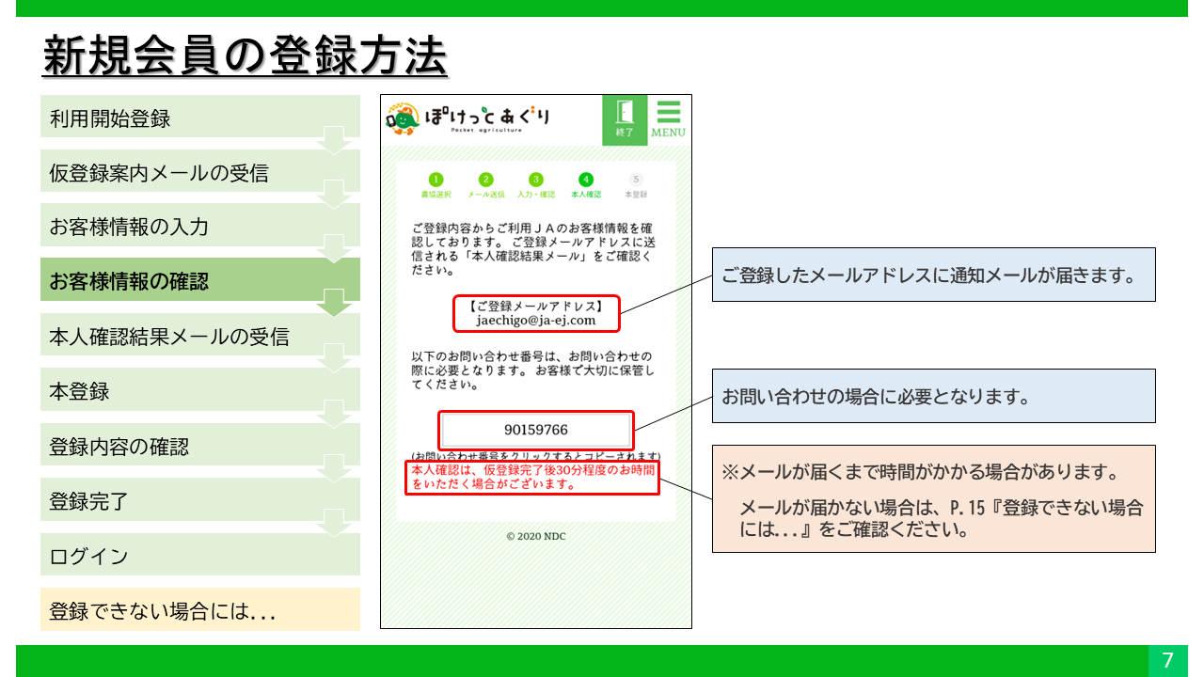Click the registered email jaechigo@ja-ej.com box
The width and height of the screenshot is (1204, 677).
coord(536,313)
